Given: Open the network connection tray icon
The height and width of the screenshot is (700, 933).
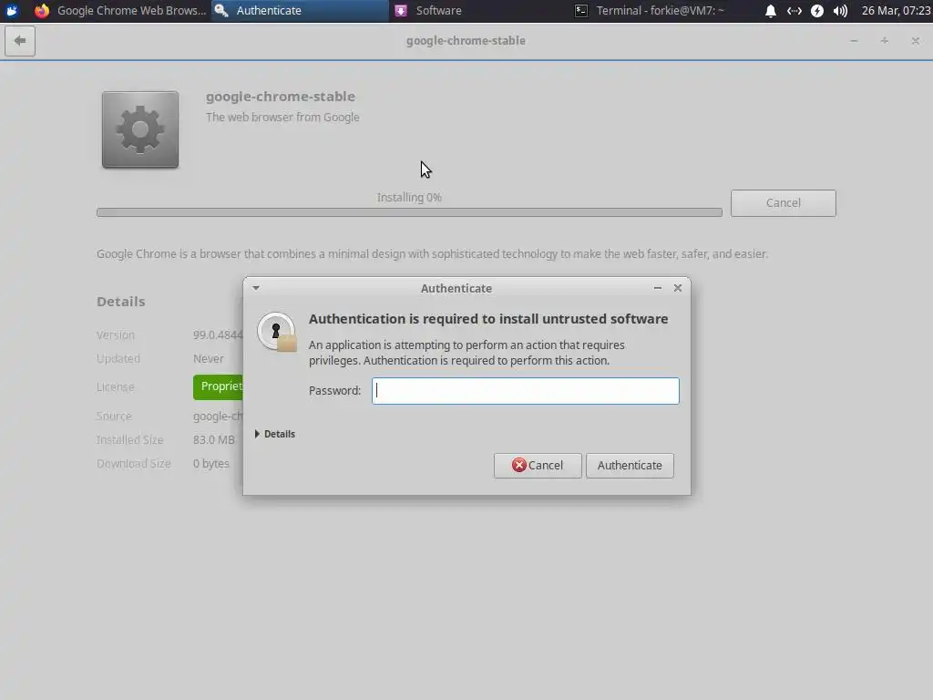Looking at the screenshot, I should (x=794, y=11).
